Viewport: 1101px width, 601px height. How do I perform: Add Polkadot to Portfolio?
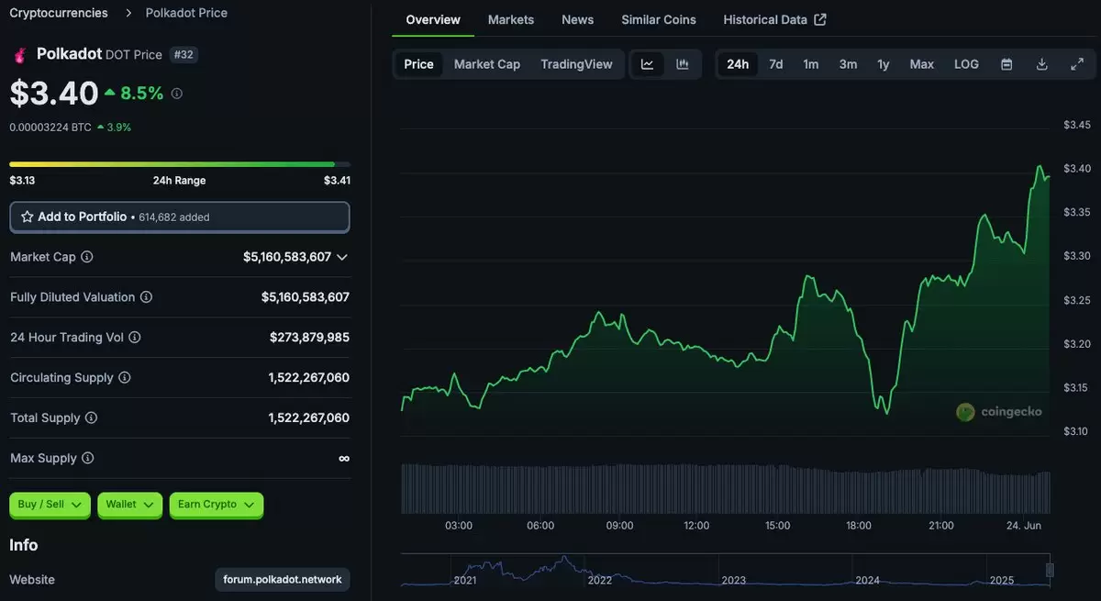(x=180, y=217)
